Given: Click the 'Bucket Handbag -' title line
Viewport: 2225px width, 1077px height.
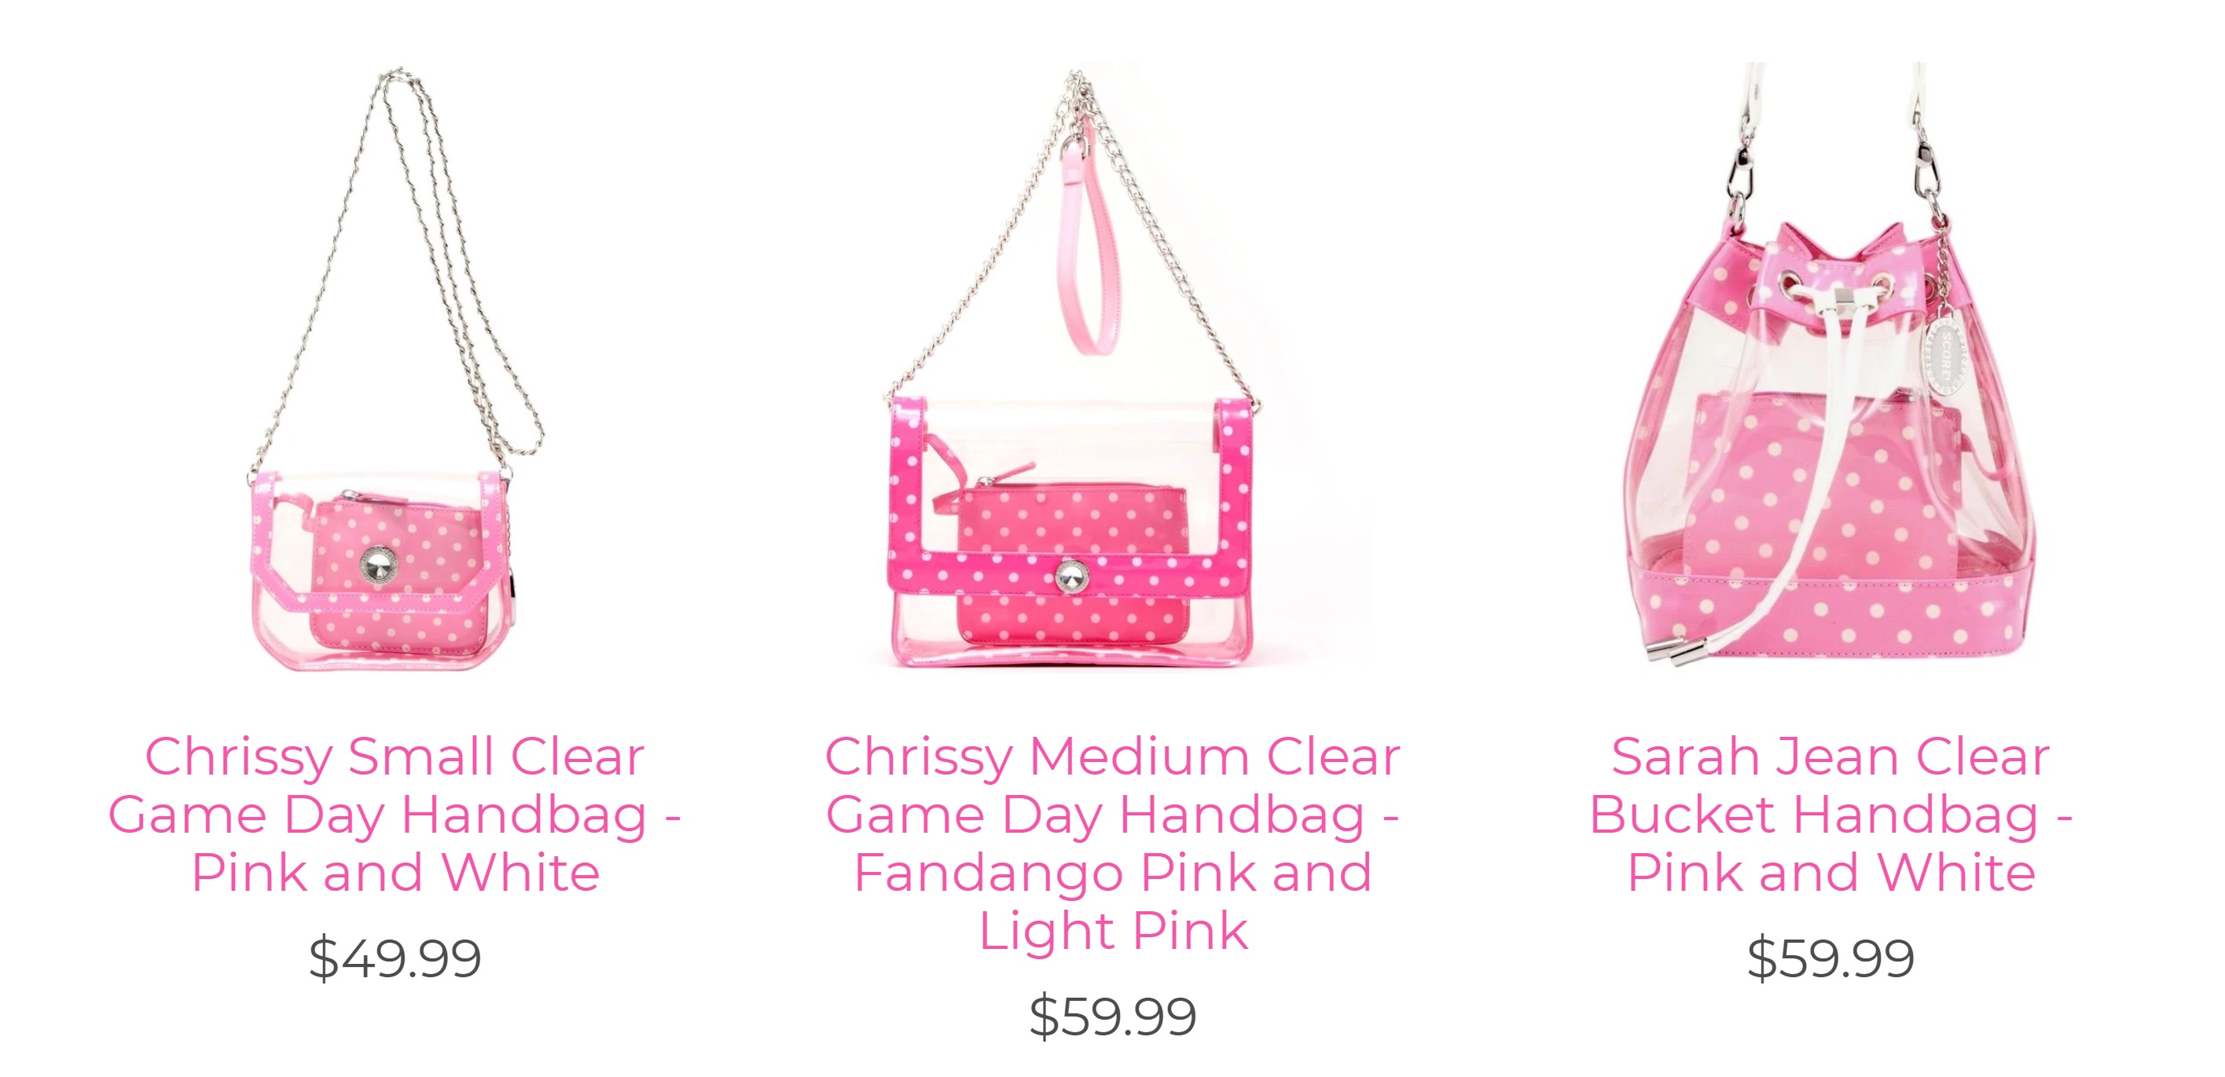Looking at the screenshot, I should [x=1830, y=815].
